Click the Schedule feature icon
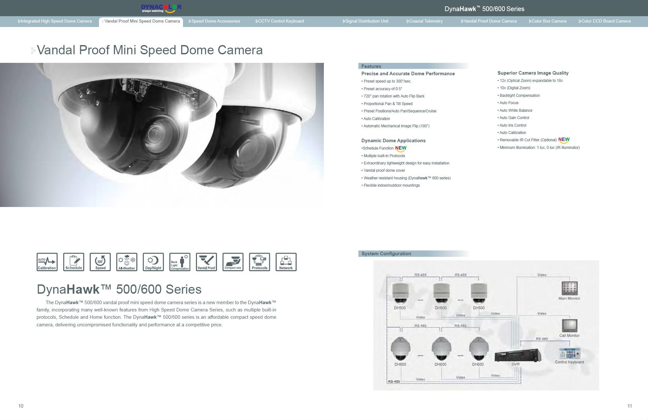Screen dimensions: 648x420 (74, 262)
